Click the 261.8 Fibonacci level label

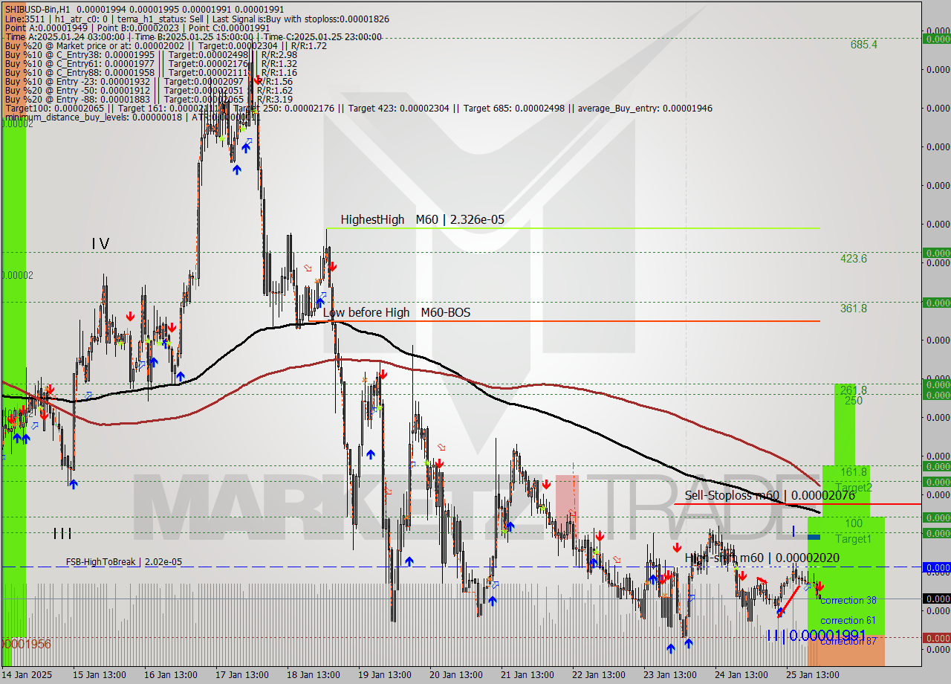click(854, 390)
